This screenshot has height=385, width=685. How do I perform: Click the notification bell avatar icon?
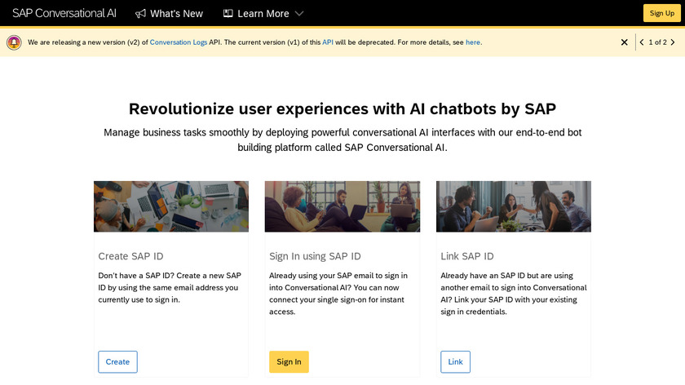click(x=14, y=42)
